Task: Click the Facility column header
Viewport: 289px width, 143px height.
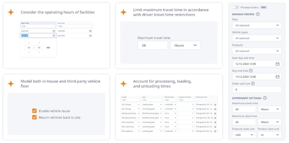Action: (124, 97)
